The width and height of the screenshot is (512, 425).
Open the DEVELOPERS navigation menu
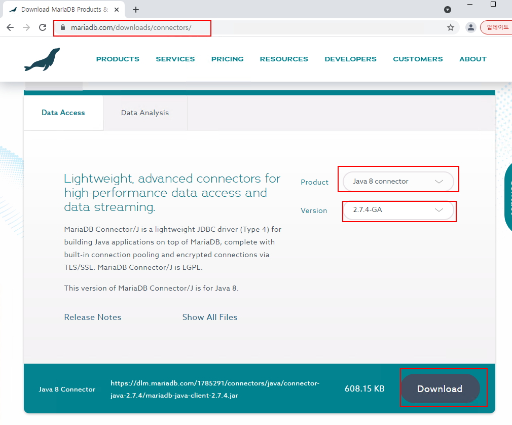coord(350,59)
